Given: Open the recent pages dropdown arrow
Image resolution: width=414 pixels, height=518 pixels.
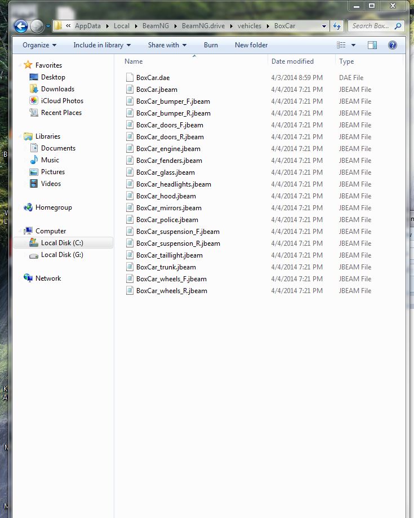Looking at the screenshot, I should [x=48, y=26].
